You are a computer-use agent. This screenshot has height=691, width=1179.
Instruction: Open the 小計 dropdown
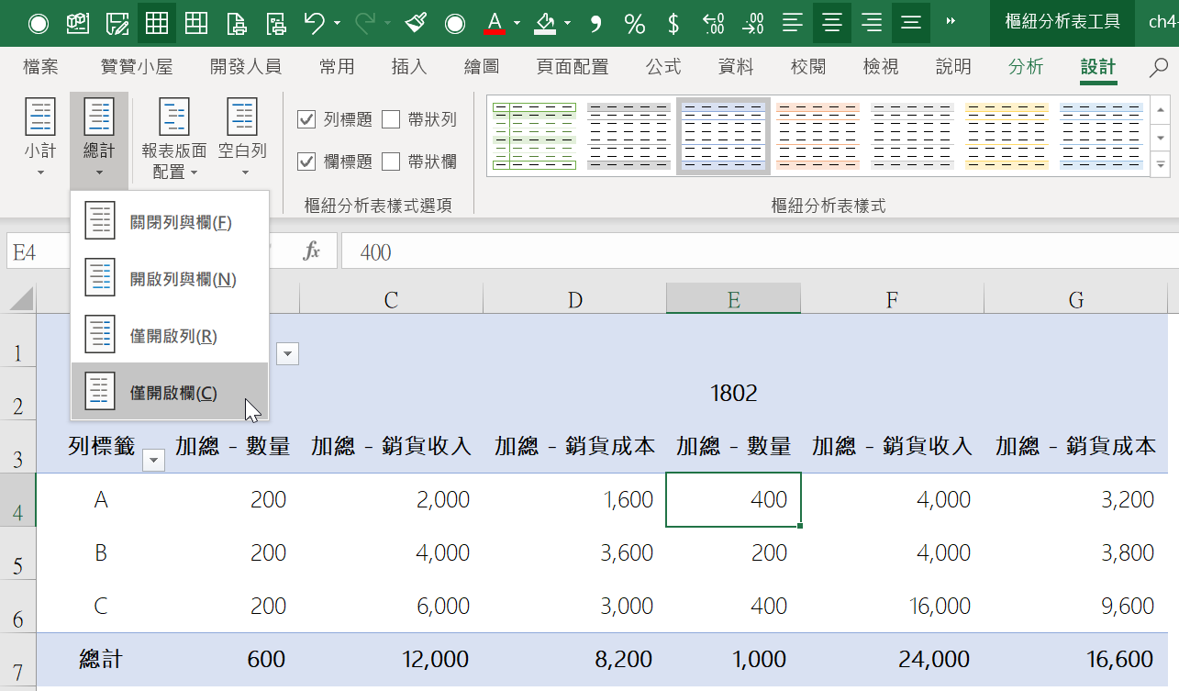(x=40, y=138)
